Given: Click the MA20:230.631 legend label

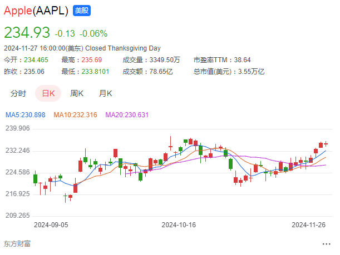Looking at the screenshot, I should 127,115.
